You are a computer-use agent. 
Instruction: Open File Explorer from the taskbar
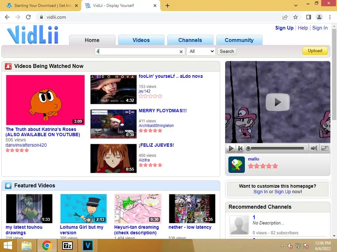(27, 245)
